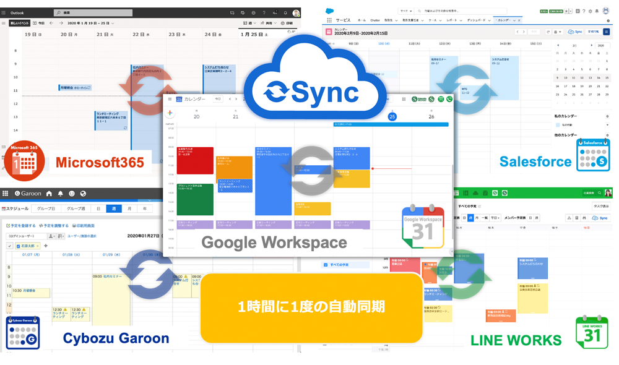The image size is (619, 365).
Task: Open the Salesforce calendar view dropdown
Action: point(558,32)
